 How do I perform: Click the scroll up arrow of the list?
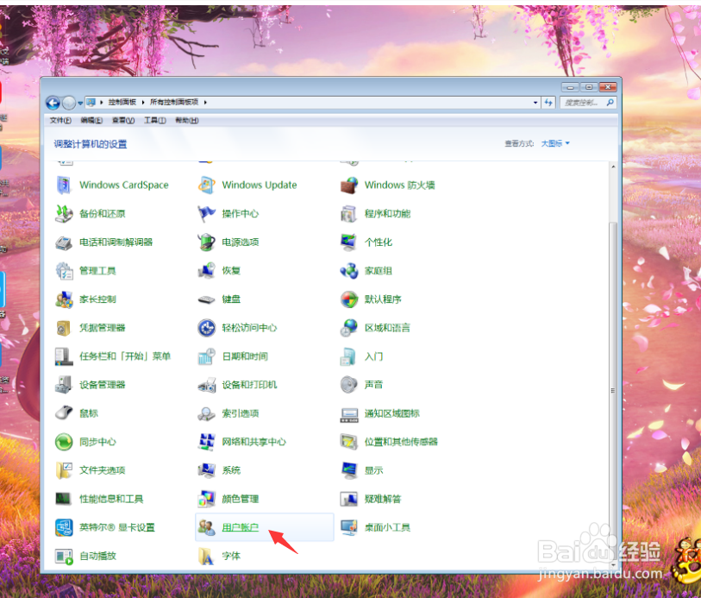coord(613,167)
